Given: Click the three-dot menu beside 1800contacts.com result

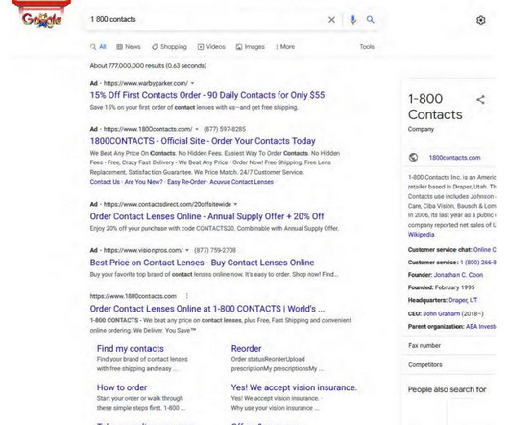Looking at the screenshot, I should [x=187, y=296].
